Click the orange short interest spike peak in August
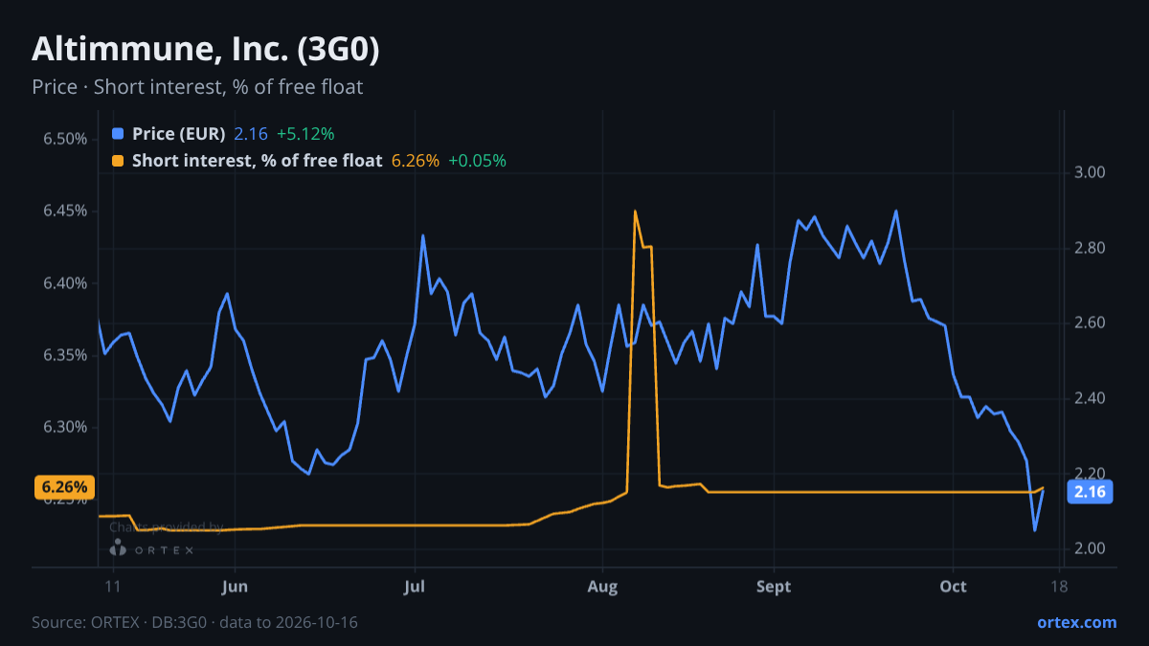Viewport: 1149px width, 646px height. (x=635, y=212)
